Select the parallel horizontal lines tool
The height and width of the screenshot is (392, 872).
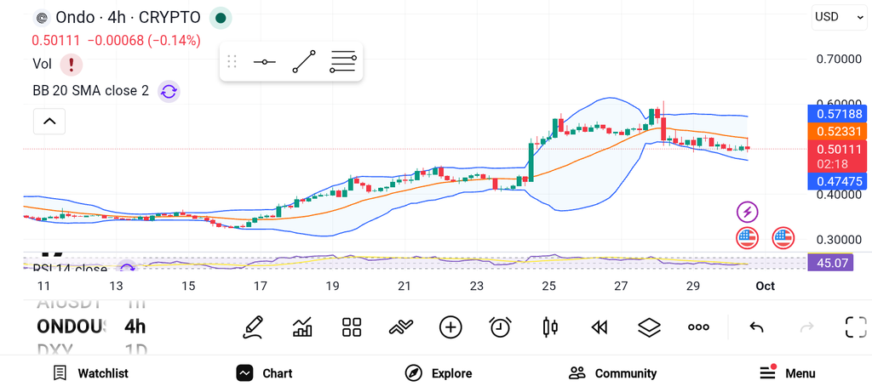342,61
